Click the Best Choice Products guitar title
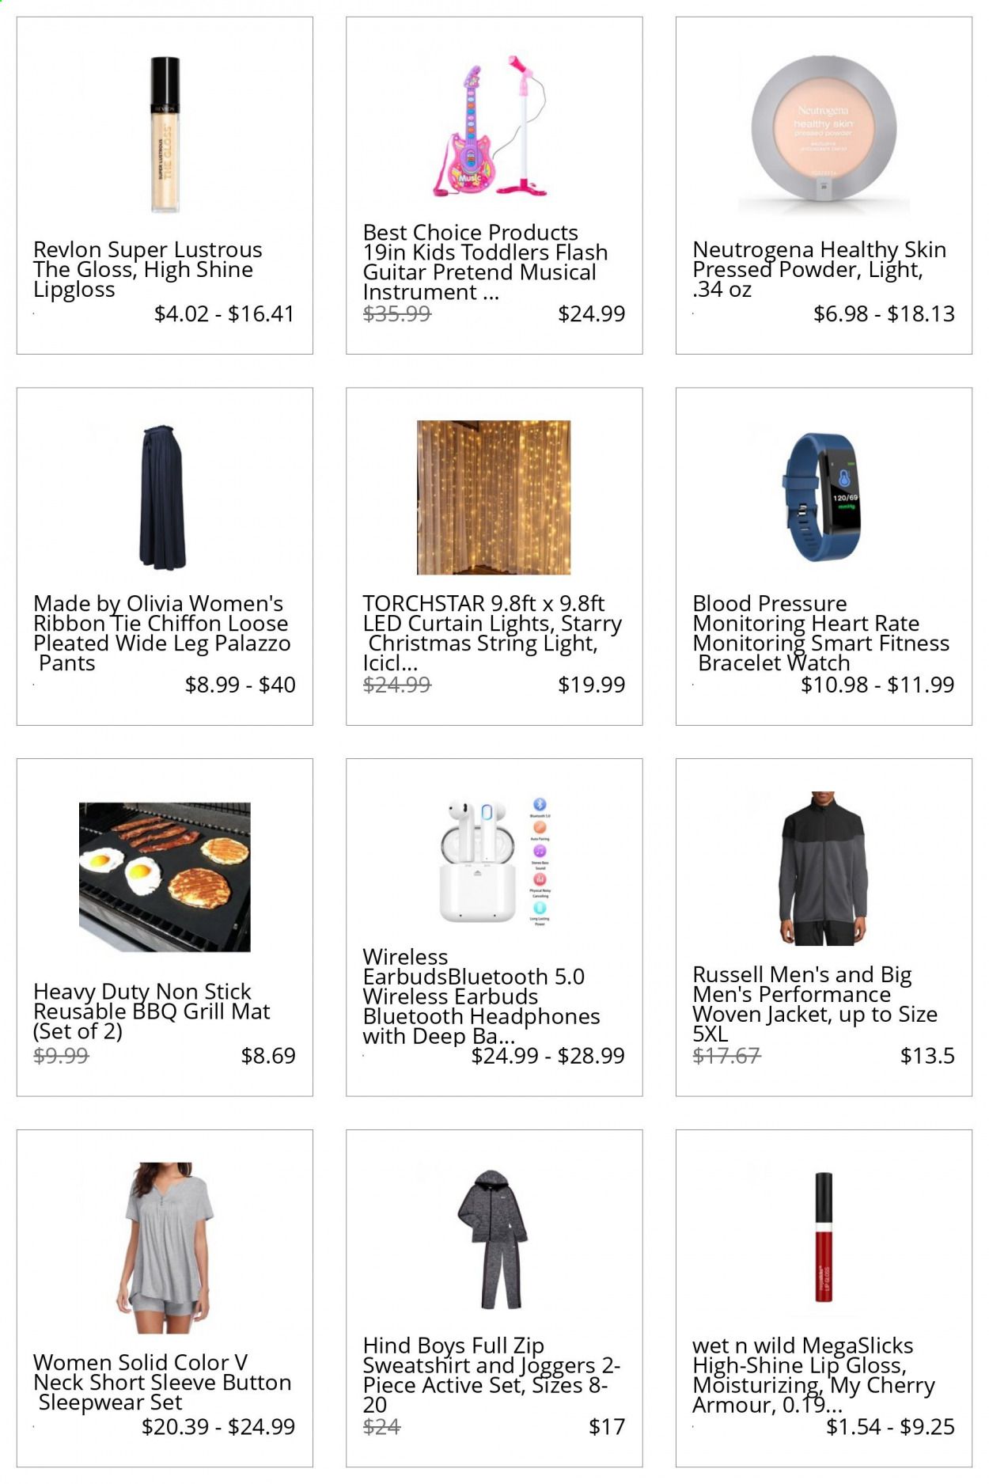 pyautogui.click(x=485, y=262)
